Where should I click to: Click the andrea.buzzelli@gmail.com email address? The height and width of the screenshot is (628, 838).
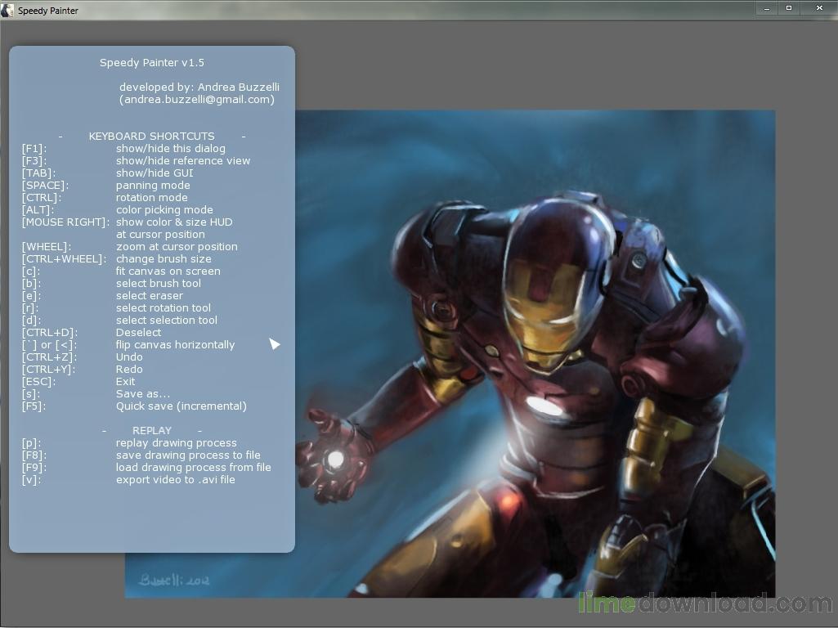(x=197, y=100)
